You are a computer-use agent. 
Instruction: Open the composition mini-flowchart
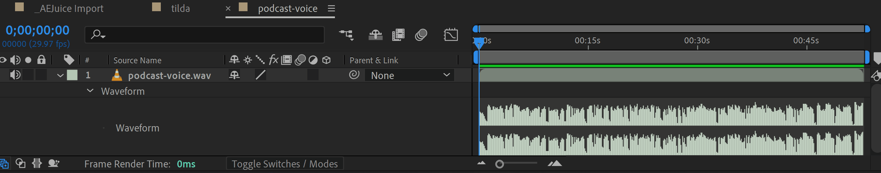(346, 35)
